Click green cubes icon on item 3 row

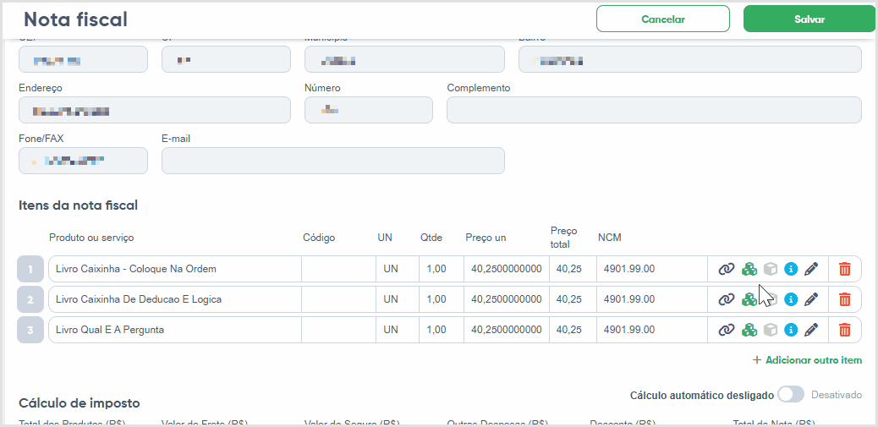pos(749,330)
